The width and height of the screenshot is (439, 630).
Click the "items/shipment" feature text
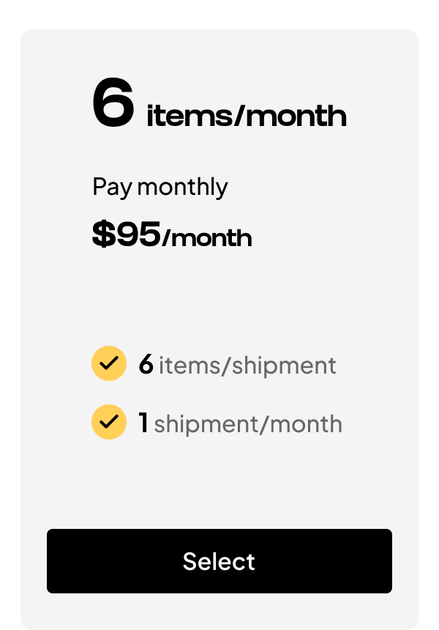pos(247,366)
